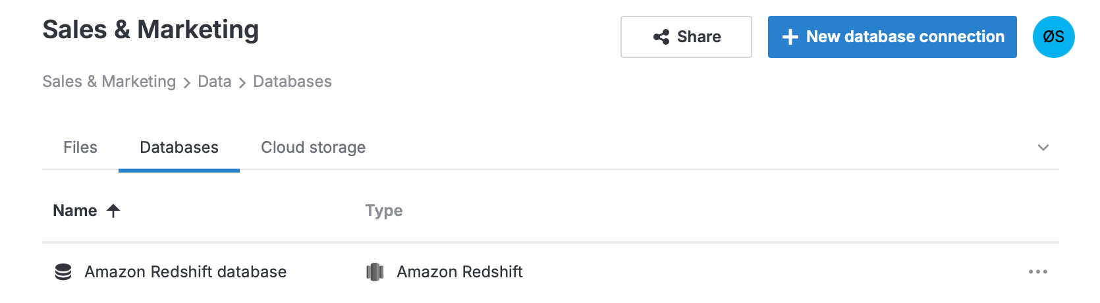This screenshot has height=303, width=1100.
Task: Navigate to Data in the breadcrumb
Action: point(215,82)
